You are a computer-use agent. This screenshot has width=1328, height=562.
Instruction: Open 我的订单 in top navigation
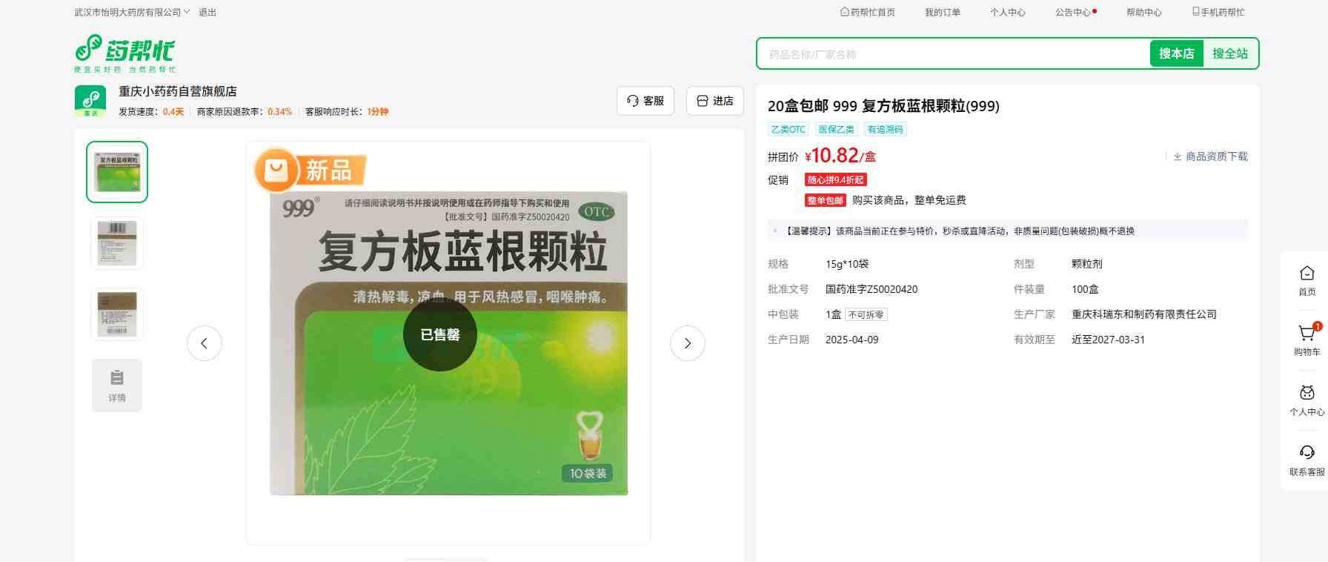(x=942, y=13)
